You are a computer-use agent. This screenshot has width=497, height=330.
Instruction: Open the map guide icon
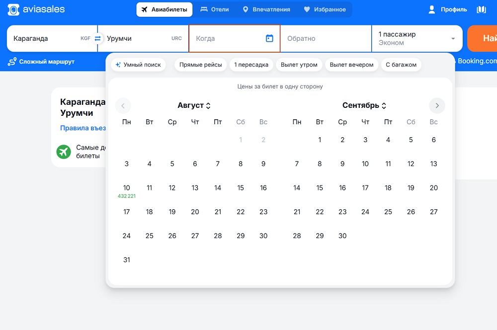coord(481,9)
